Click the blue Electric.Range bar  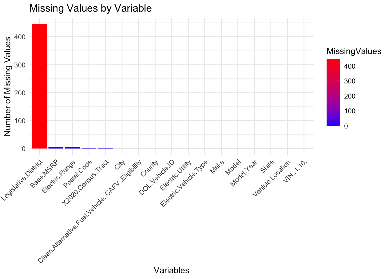click(x=72, y=148)
